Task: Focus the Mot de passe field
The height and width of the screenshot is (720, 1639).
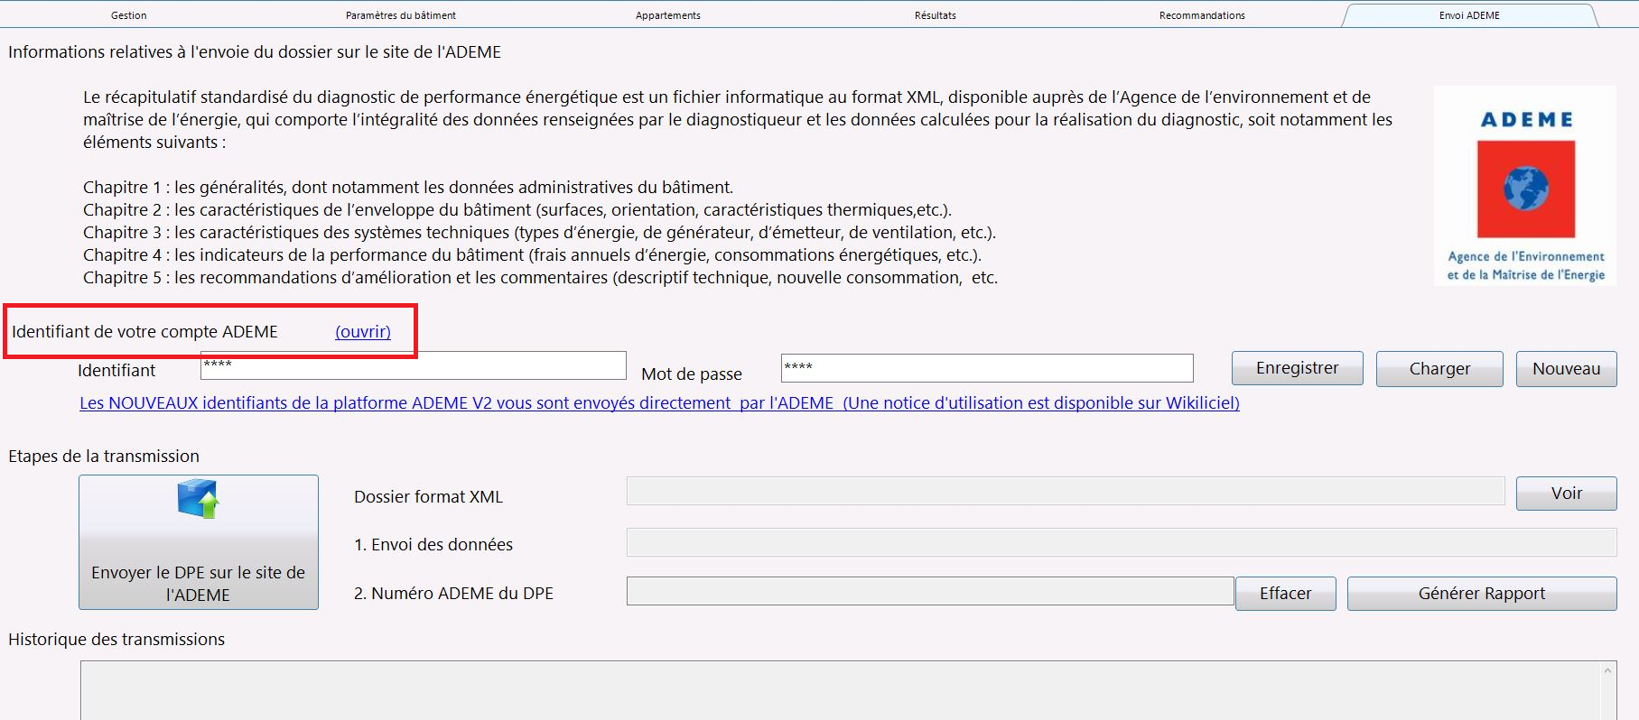Action: point(987,368)
